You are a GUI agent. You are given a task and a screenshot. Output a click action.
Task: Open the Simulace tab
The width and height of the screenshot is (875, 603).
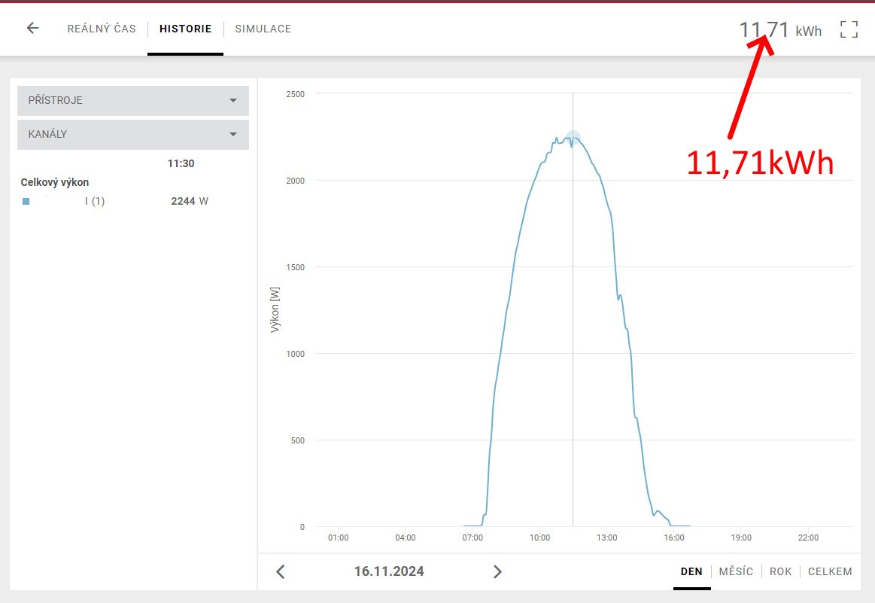tap(263, 29)
